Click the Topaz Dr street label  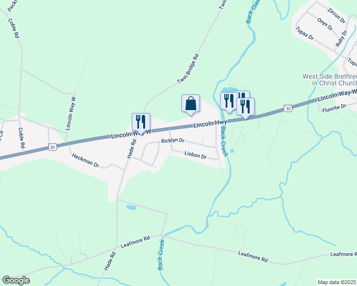coord(304,33)
